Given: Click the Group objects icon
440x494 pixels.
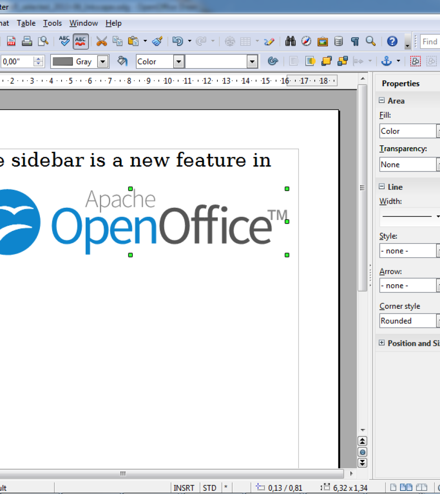Looking at the screenshot, I should pyautogui.click(x=416, y=61).
